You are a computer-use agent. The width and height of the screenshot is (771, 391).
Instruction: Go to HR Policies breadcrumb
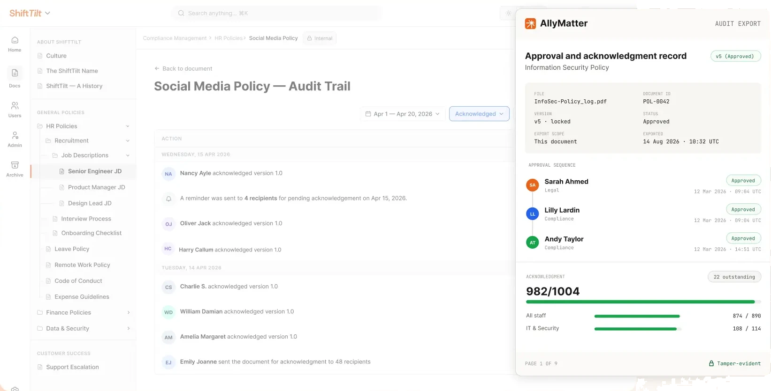point(229,38)
